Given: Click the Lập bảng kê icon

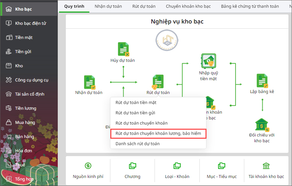Looking at the screenshot, I should [x=262, y=81].
